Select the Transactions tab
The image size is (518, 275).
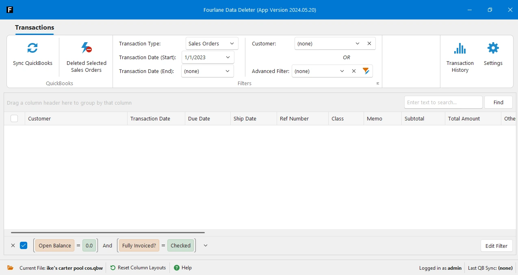click(x=35, y=28)
